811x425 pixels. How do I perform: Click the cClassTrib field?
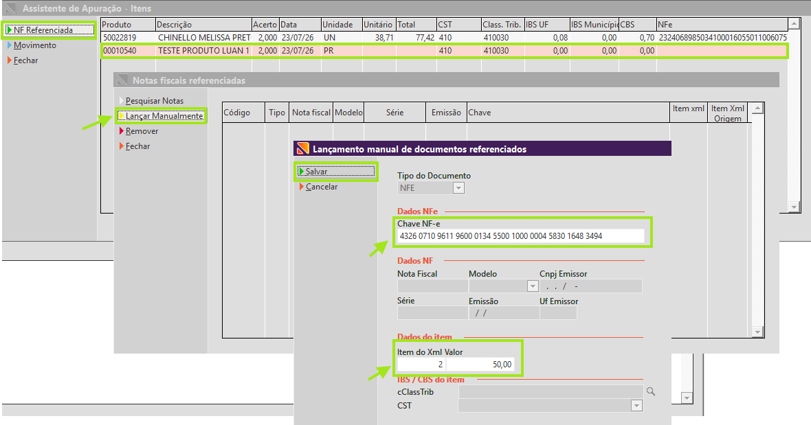pos(551,392)
